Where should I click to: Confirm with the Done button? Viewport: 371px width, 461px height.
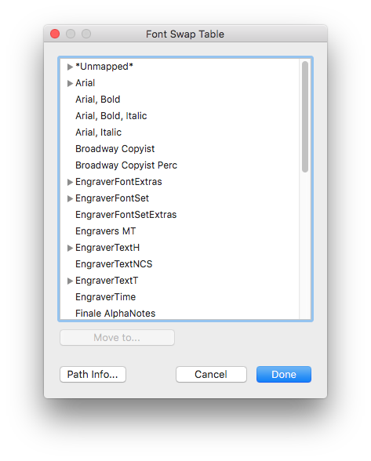coord(284,374)
